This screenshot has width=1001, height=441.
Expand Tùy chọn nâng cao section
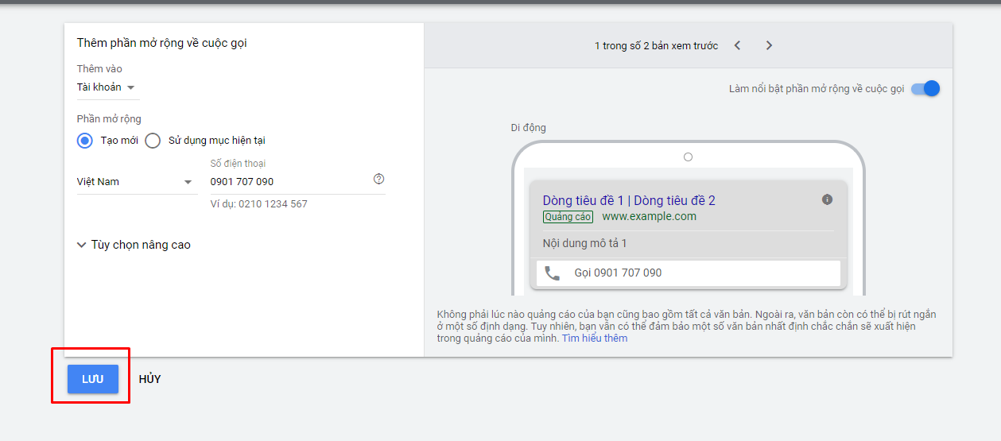pos(134,245)
